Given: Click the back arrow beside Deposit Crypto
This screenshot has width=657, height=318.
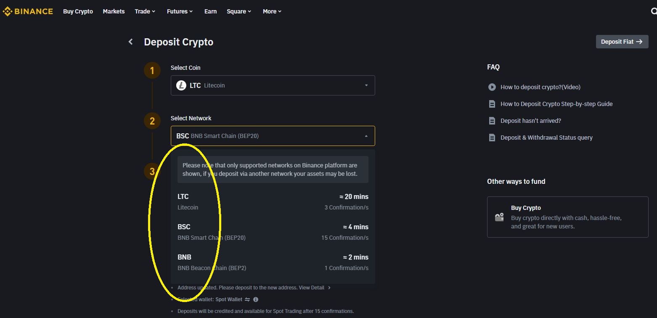Looking at the screenshot, I should pyautogui.click(x=131, y=42).
